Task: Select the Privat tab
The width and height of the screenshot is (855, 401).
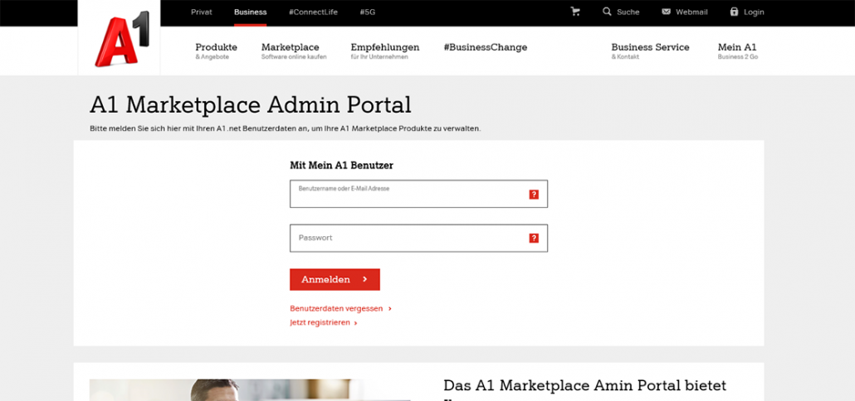Action: coord(201,12)
